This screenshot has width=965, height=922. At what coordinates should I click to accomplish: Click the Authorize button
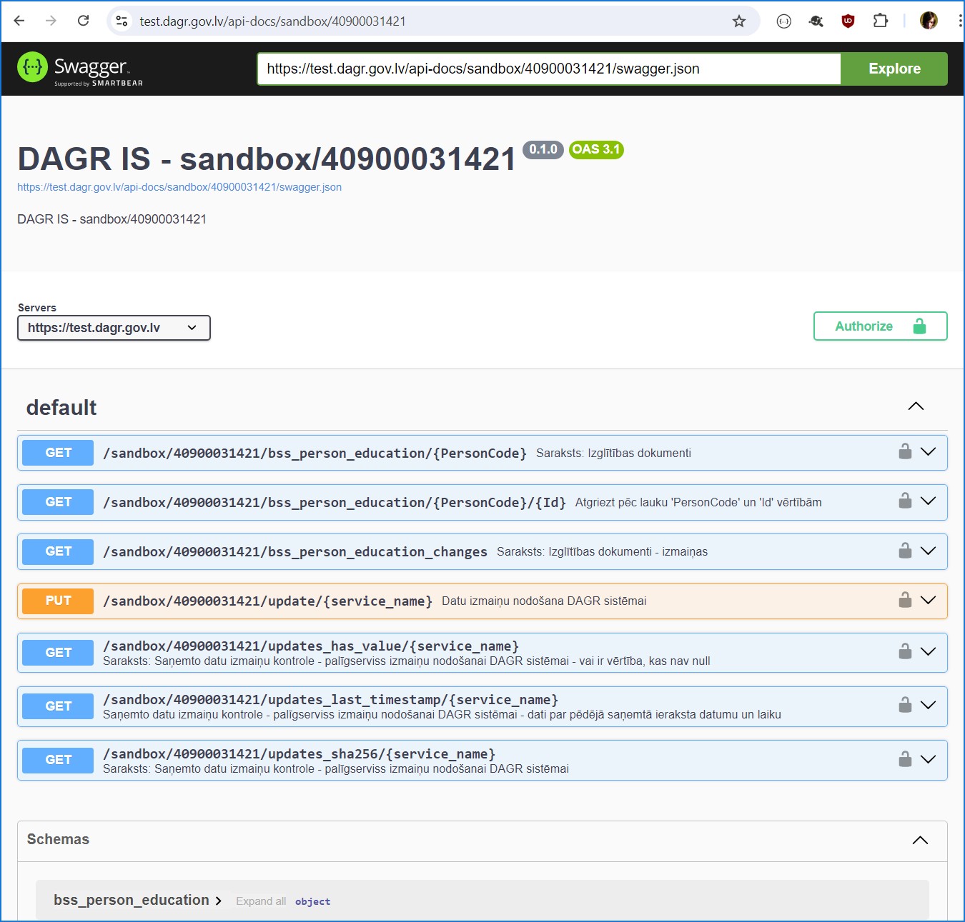(881, 326)
